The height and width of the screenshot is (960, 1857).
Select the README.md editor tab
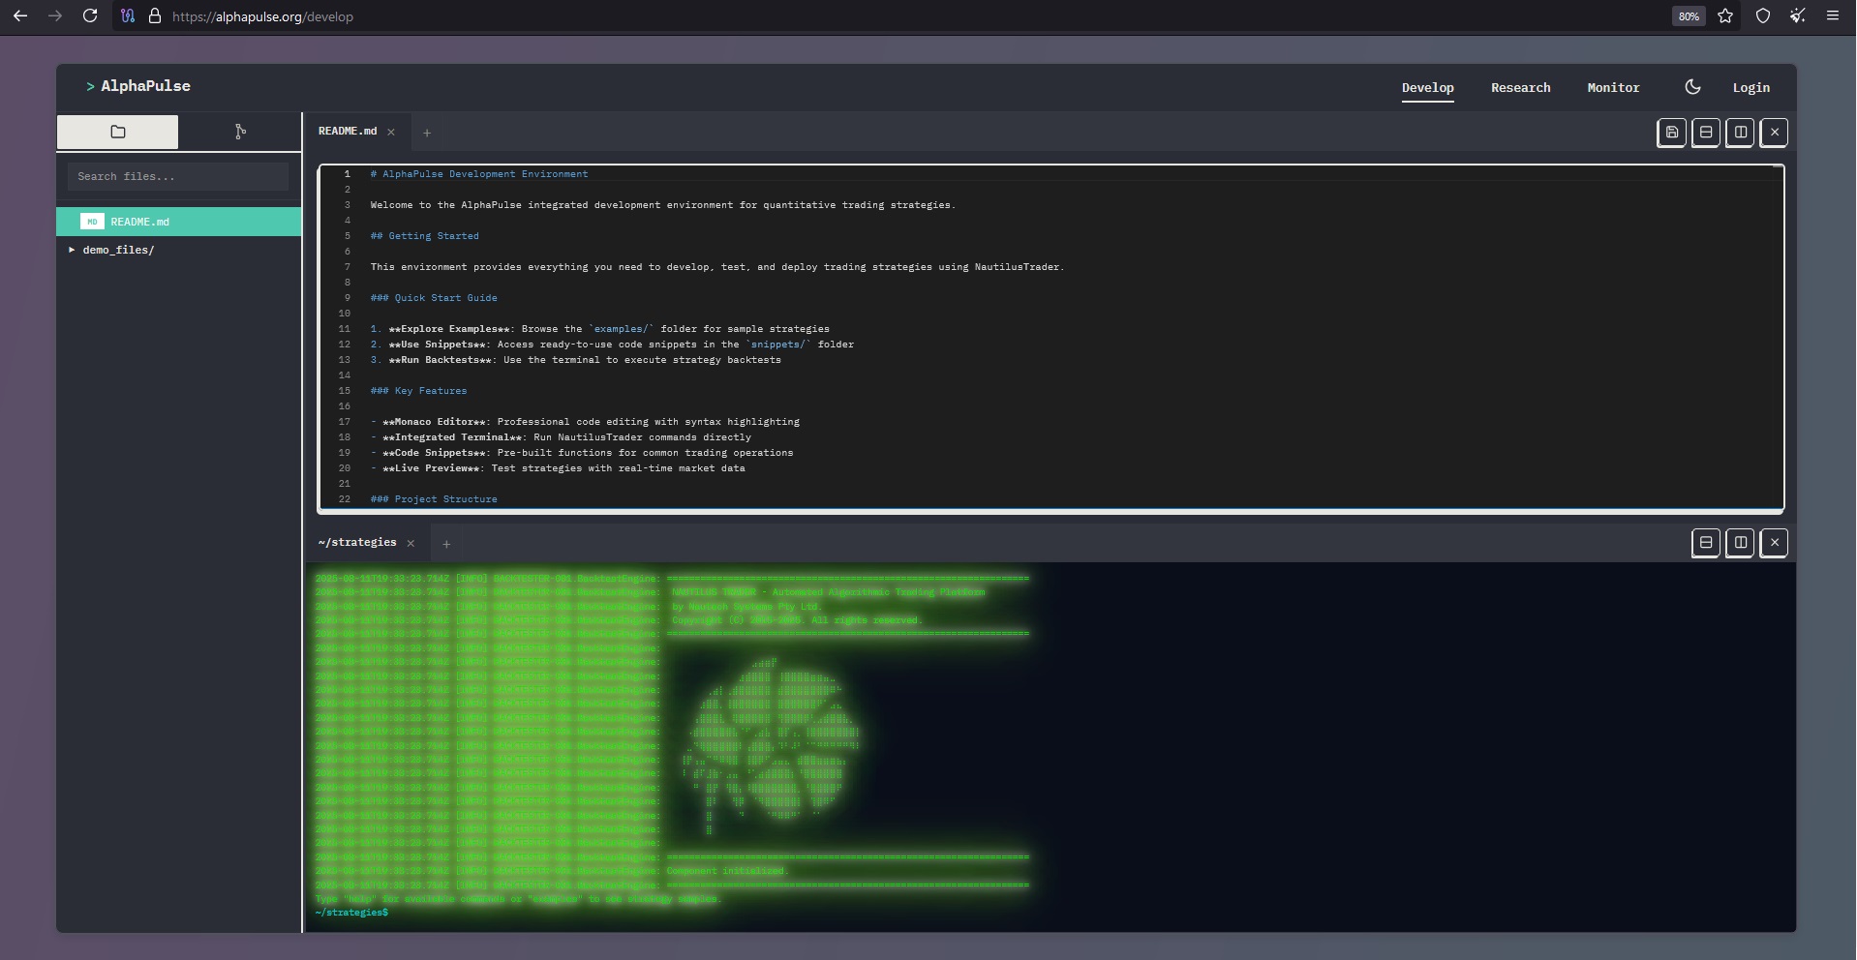click(348, 131)
